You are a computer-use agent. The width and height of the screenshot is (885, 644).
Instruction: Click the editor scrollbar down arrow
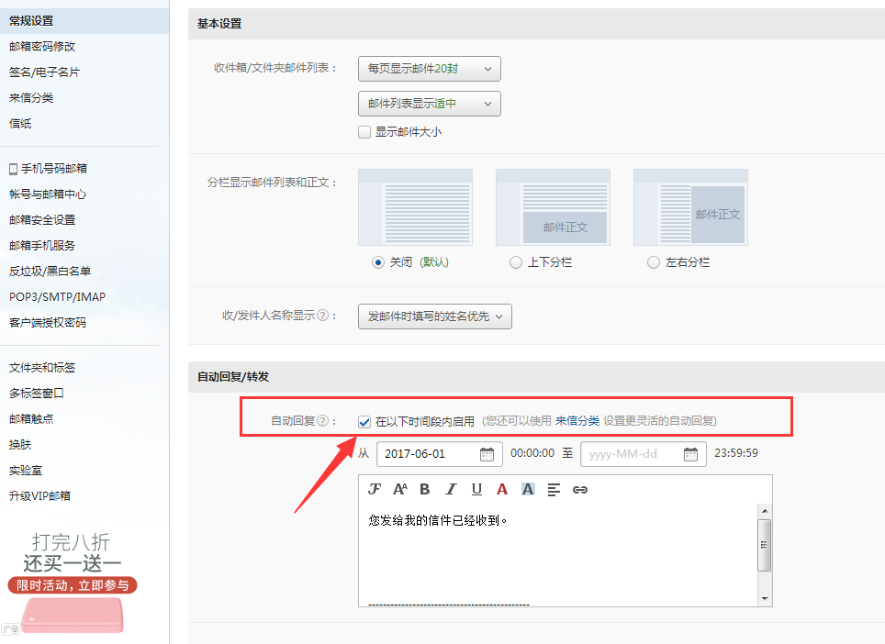point(765,598)
